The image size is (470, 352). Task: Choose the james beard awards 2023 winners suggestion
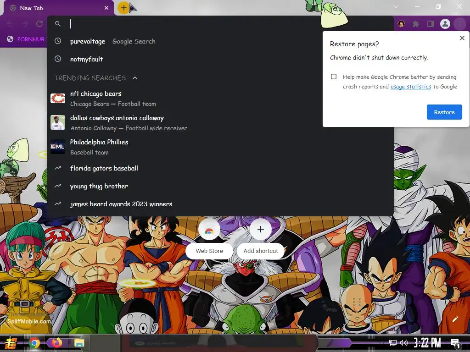coord(220,204)
